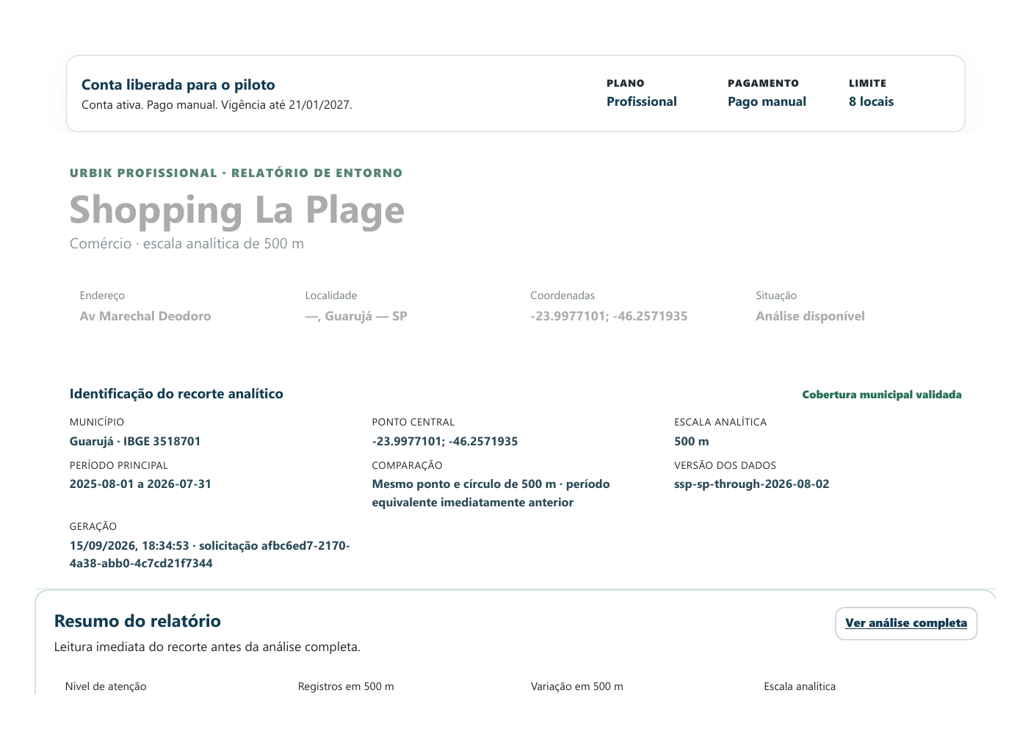Click the 'Pago manual' payment value
The width and height of the screenshot is (1031, 729).
(767, 101)
